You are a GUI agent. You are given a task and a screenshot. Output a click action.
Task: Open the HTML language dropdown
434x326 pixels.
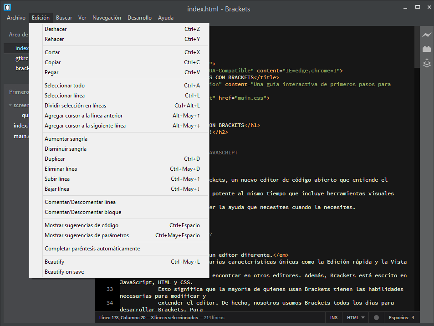(356, 317)
